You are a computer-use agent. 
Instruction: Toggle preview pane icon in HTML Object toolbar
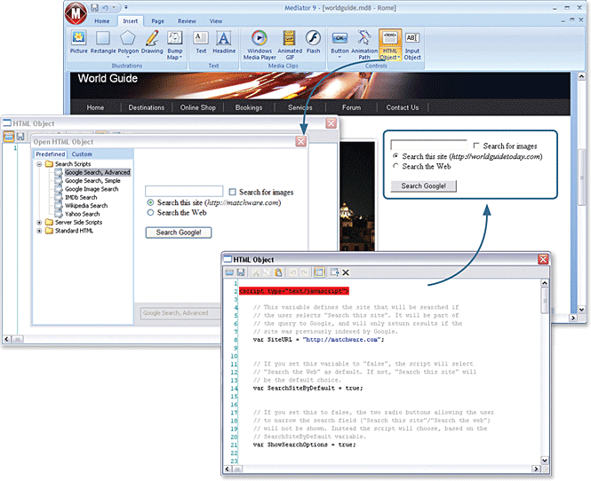tap(319, 272)
